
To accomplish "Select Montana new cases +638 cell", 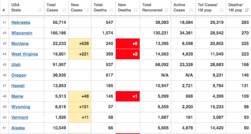I will click(80, 43).
